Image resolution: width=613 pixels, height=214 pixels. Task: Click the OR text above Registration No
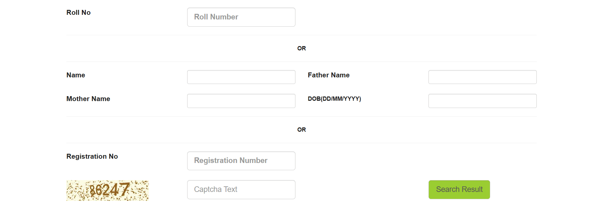pos(301,130)
